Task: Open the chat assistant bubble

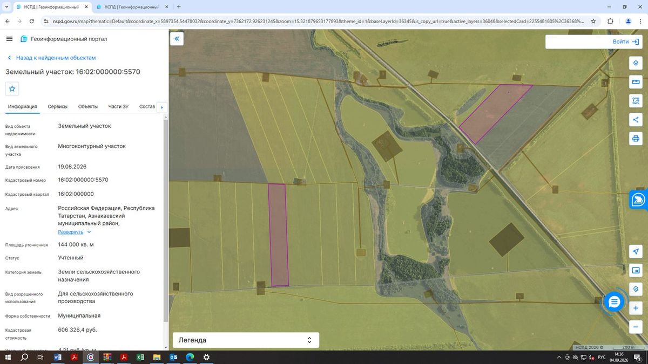Action: click(x=614, y=302)
